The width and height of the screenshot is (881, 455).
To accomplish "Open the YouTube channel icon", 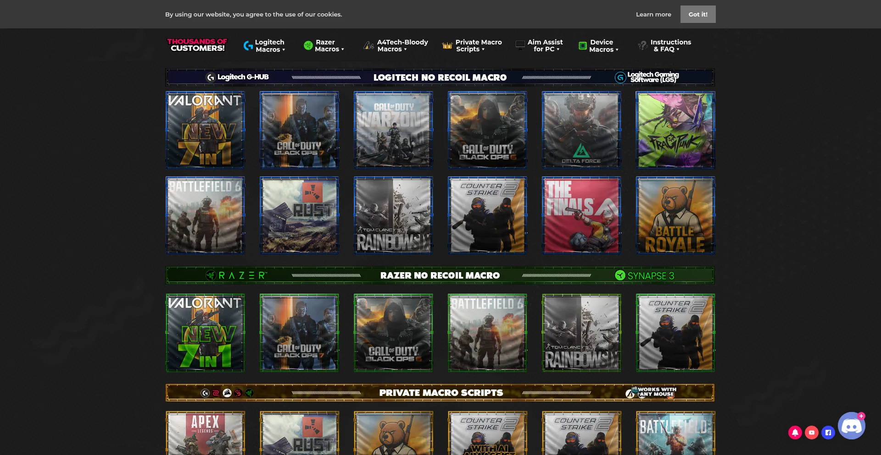I will 812,432.
